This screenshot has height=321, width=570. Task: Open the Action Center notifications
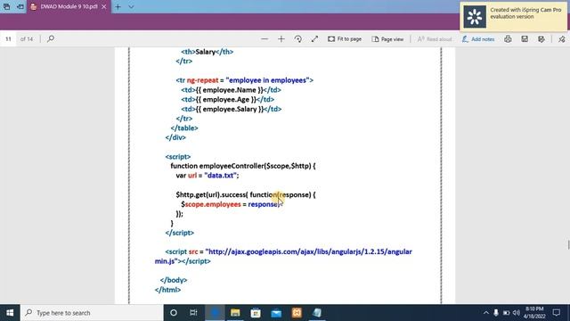pyautogui.click(x=557, y=313)
